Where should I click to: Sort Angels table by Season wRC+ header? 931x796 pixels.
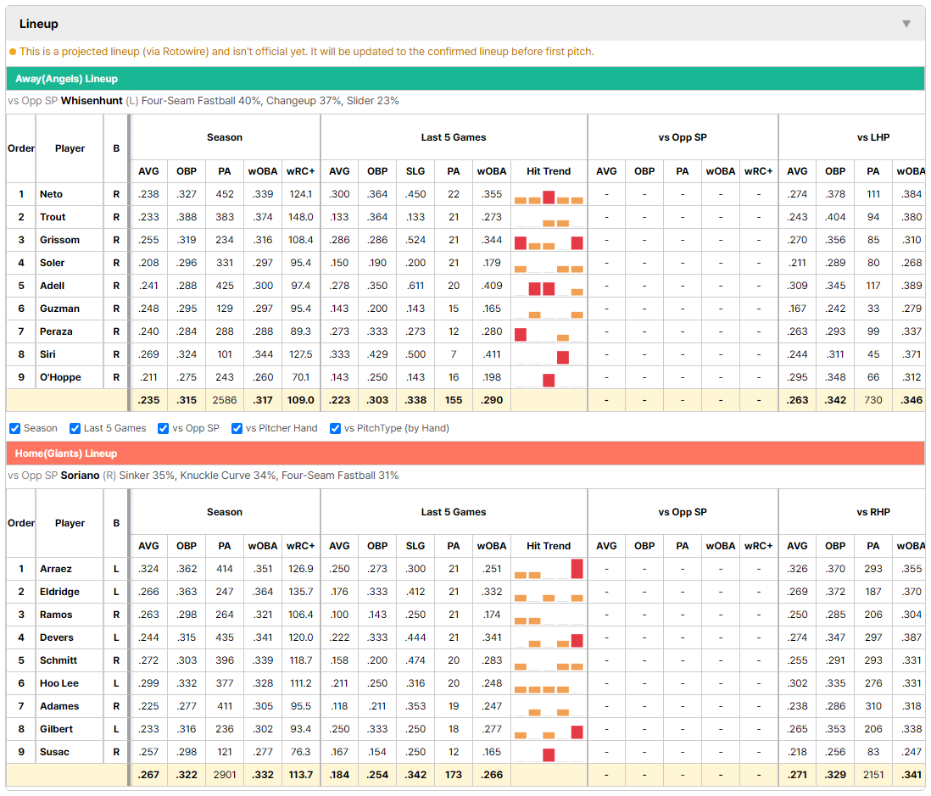(x=300, y=171)
